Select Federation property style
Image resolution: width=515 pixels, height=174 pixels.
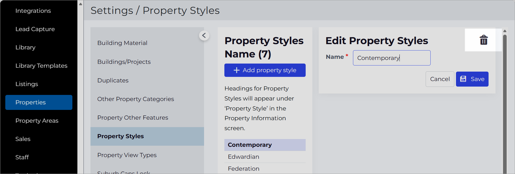265,169
